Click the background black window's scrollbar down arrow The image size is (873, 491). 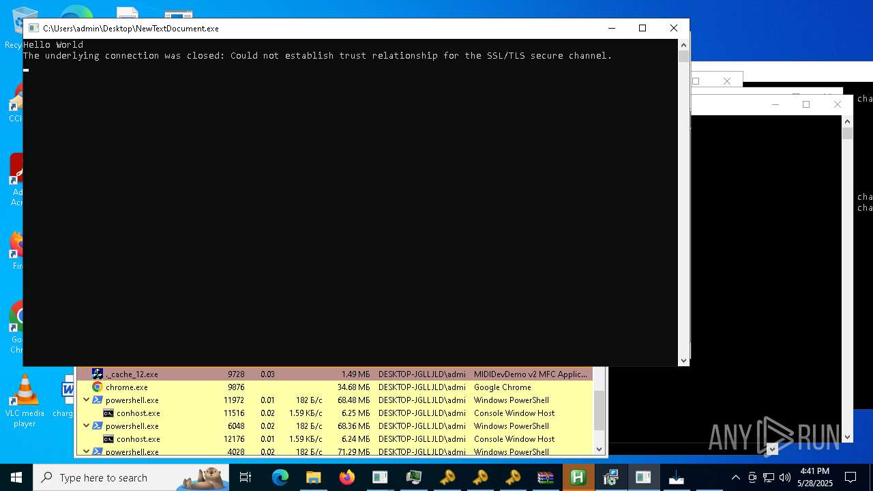pyautogui.click(x=848, y=437)
